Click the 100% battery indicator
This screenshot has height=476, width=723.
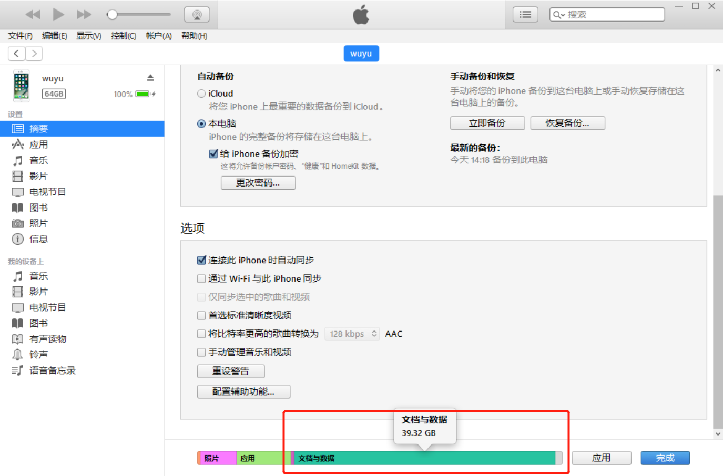coord(135,94)
